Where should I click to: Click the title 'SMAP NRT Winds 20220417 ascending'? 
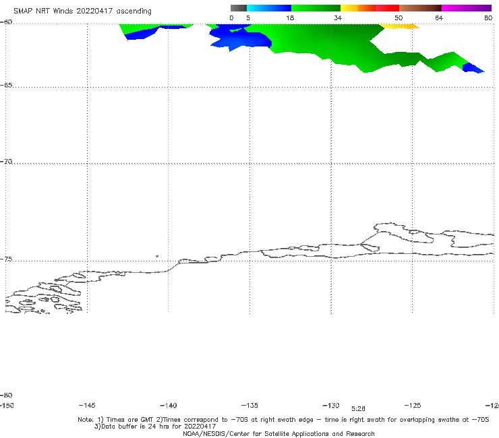point(82,11)
